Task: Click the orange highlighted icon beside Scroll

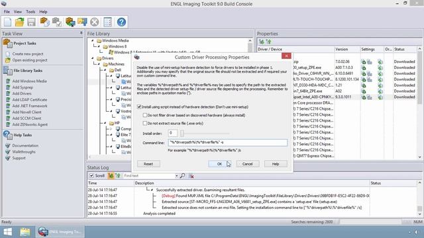Action: pos(111,176)
